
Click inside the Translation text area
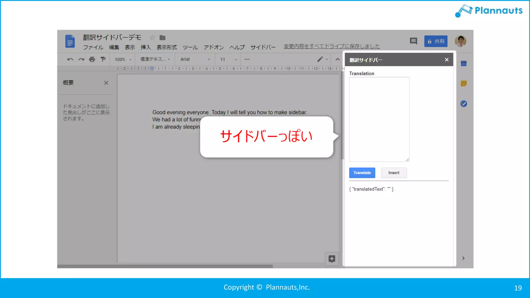[379, 119]
